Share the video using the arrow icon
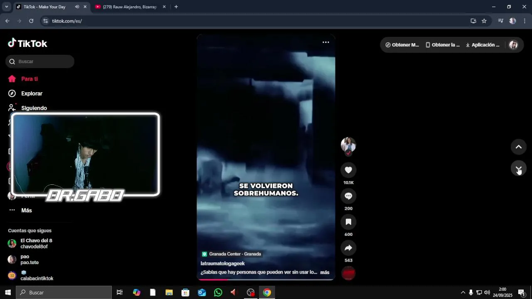532x299 pixels. tap(348, 248)
